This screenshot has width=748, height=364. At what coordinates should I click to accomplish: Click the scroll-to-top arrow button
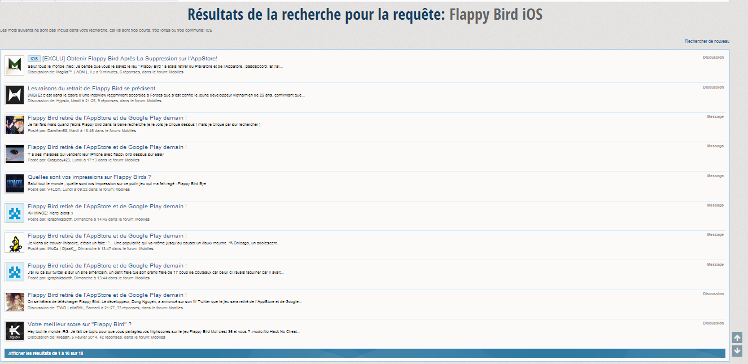[737, 337]
